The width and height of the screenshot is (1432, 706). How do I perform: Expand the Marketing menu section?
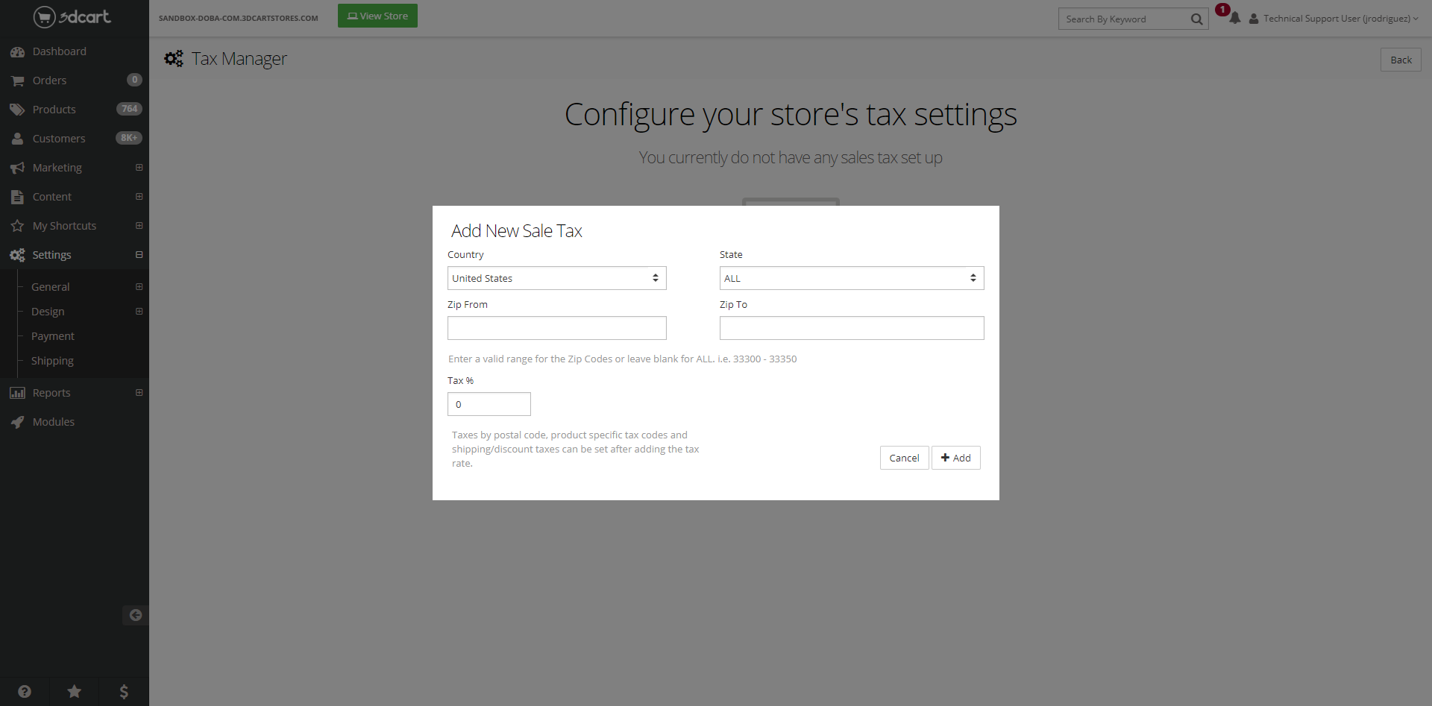point(139,168)
